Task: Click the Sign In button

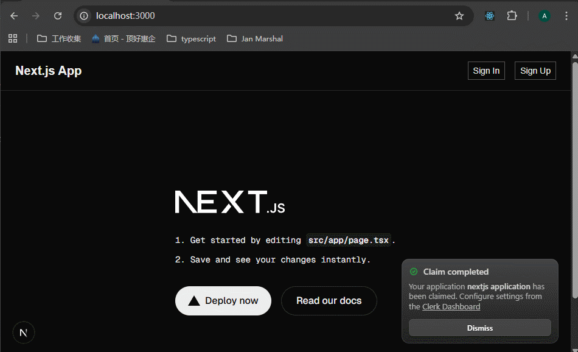Action: coord(486,71)
